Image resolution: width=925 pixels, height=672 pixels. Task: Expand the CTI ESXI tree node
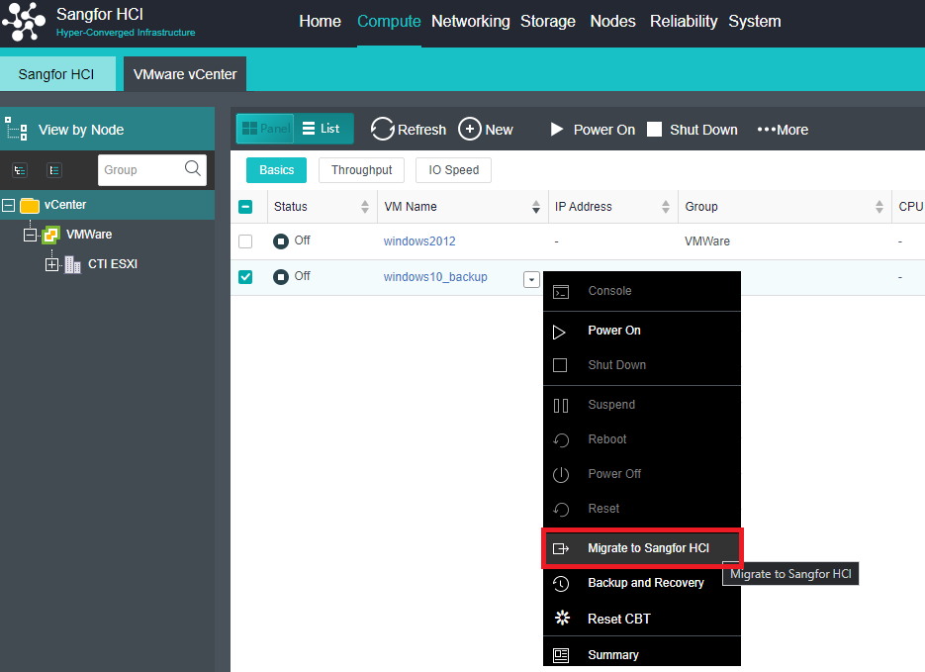(52, 264)
